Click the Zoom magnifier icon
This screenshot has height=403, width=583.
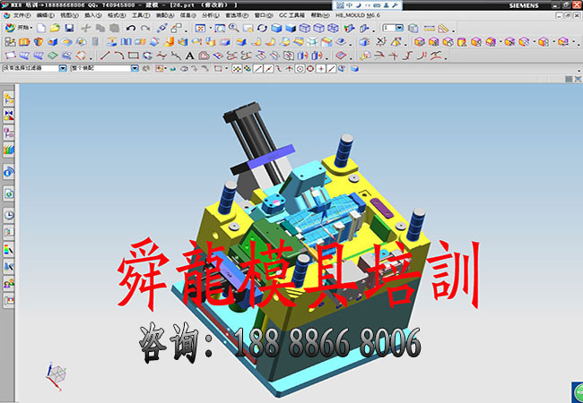pyautogui.click(x=233, y=29)
